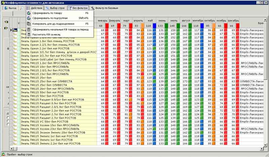Click row icon of Эмаль ПФ115 Хозяин 15кг бел ЯРОСЛАВЛЬ
Image resolution: width=269 pixels, height=157 pixels.
(15, 125)
